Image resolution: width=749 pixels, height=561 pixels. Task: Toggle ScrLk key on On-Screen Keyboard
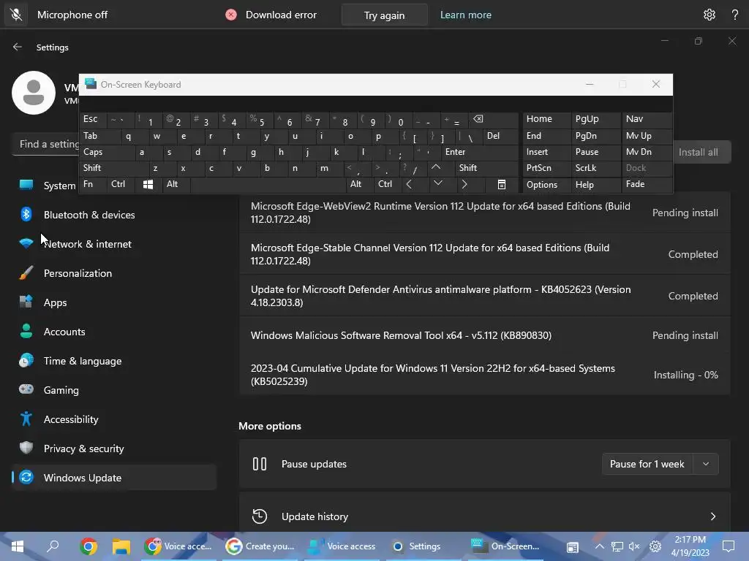pyautogui.click(x=595, y=168)
